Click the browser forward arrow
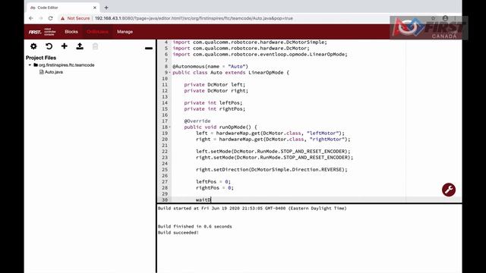Image resolution: width=486 pixels, height=273 pixels. coord(40,18)
